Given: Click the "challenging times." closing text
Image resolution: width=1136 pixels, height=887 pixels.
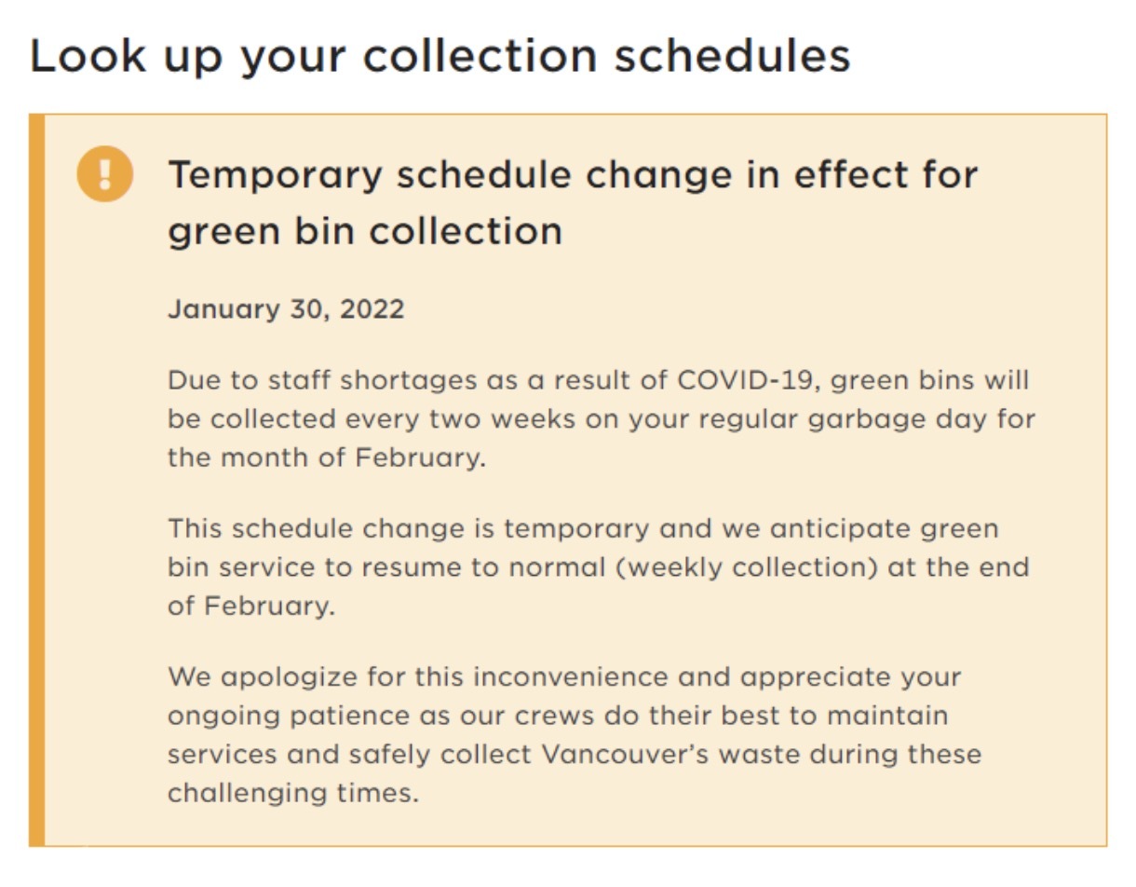Looking at the screenshot, I should point(289,792).
